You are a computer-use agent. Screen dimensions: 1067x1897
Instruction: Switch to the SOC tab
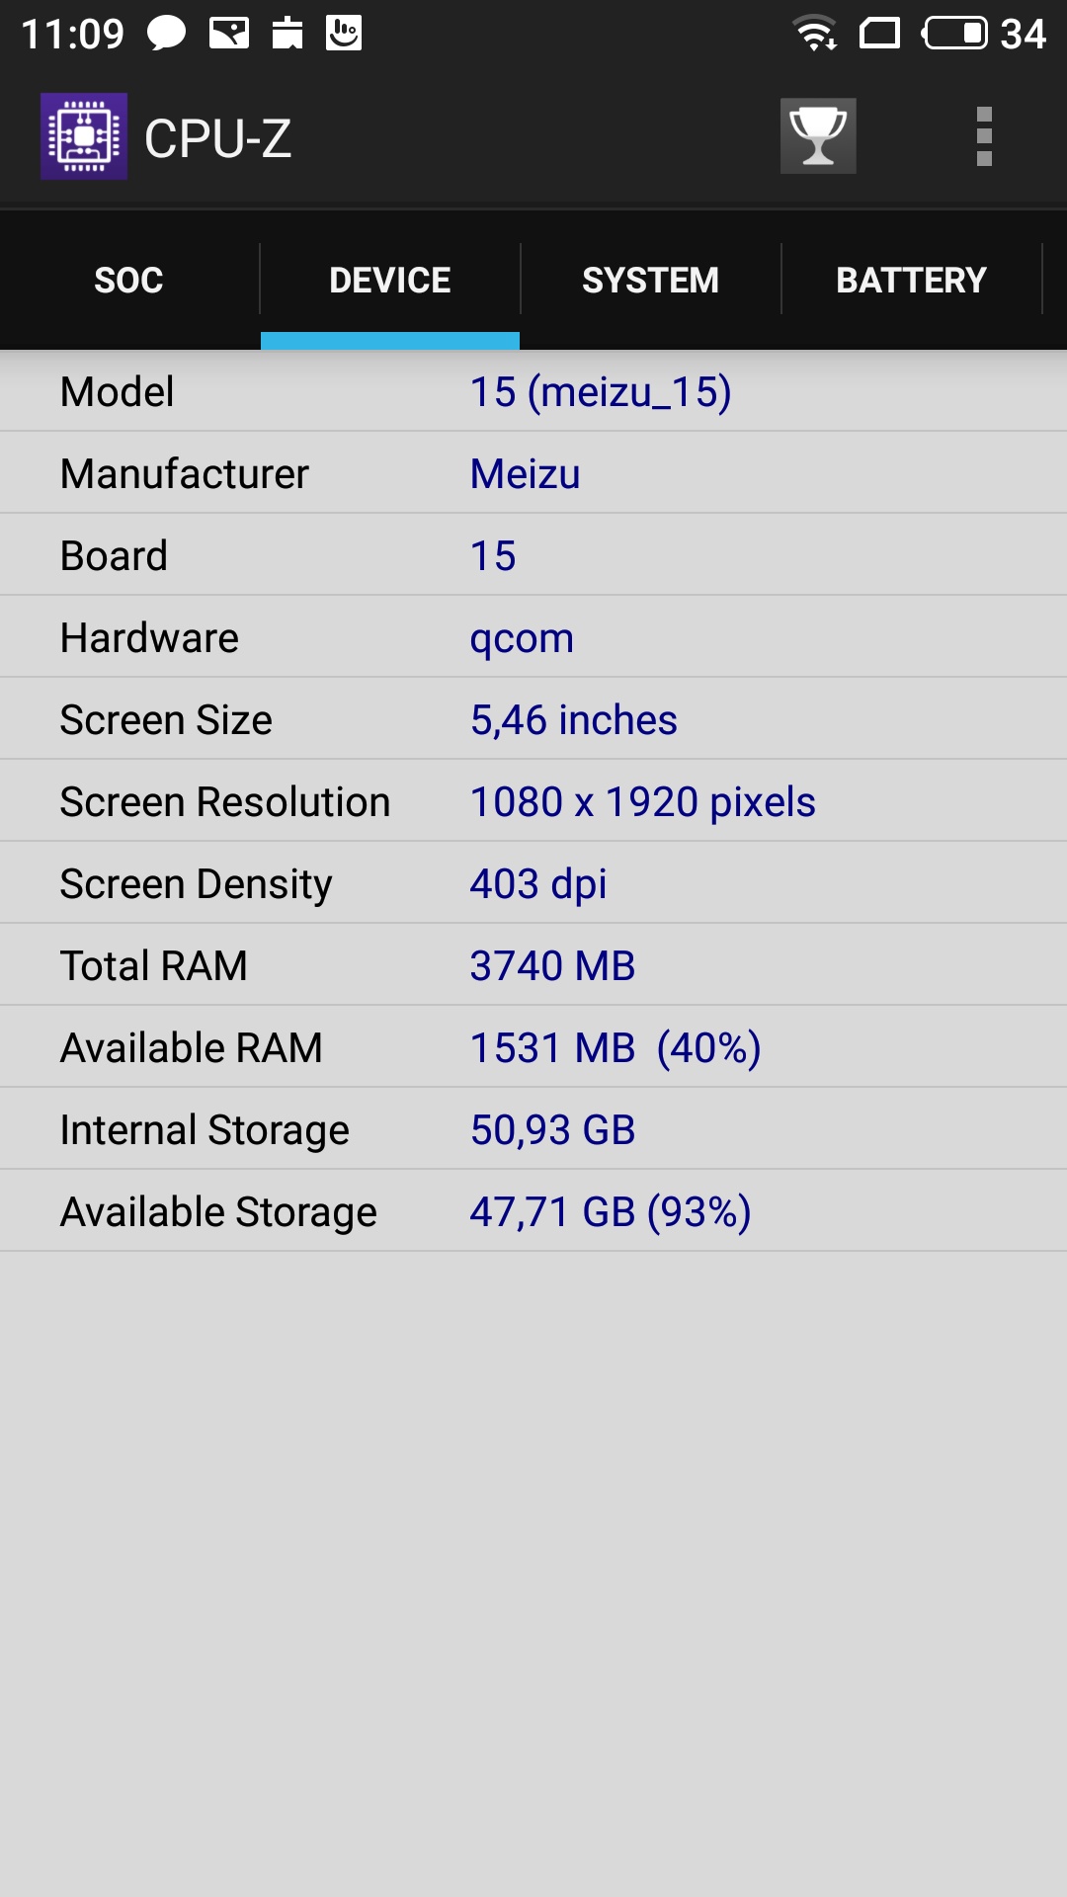(x=129, y=281)
